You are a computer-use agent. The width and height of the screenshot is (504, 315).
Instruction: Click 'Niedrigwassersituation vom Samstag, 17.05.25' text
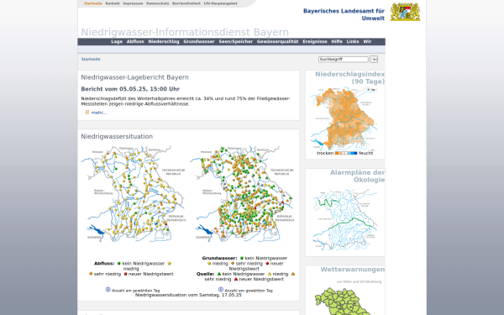(x=188, y=295)
